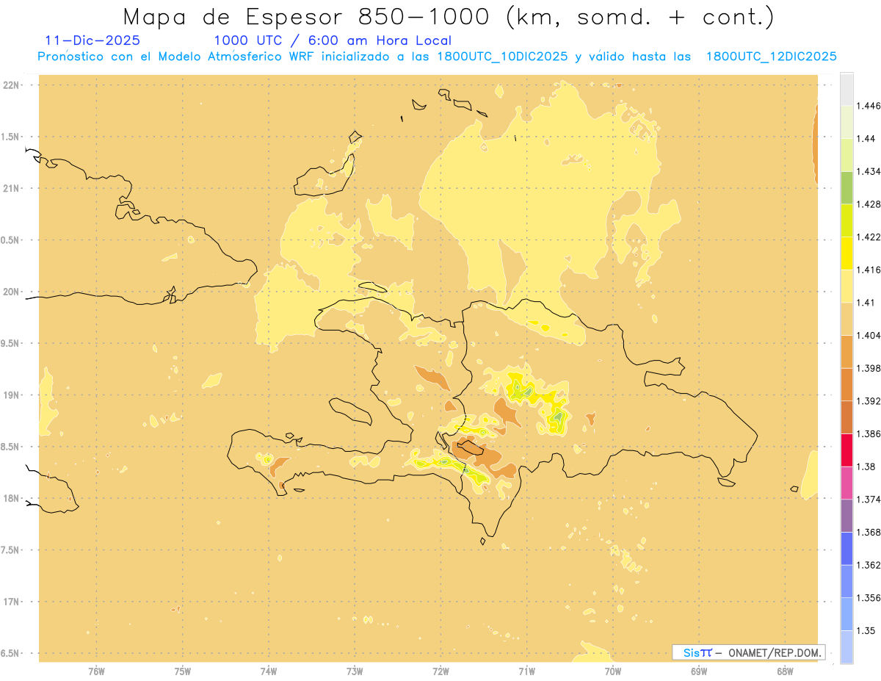
Task: Click the blue 1.362–1.368 colorbar segment
Action: [x=846, y=549]
